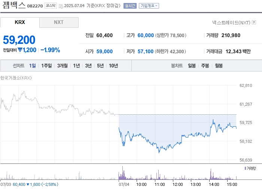Click the 07/04 date axis label
The width and height of the screenshot is (262, 193).
[x=124, y=184]
